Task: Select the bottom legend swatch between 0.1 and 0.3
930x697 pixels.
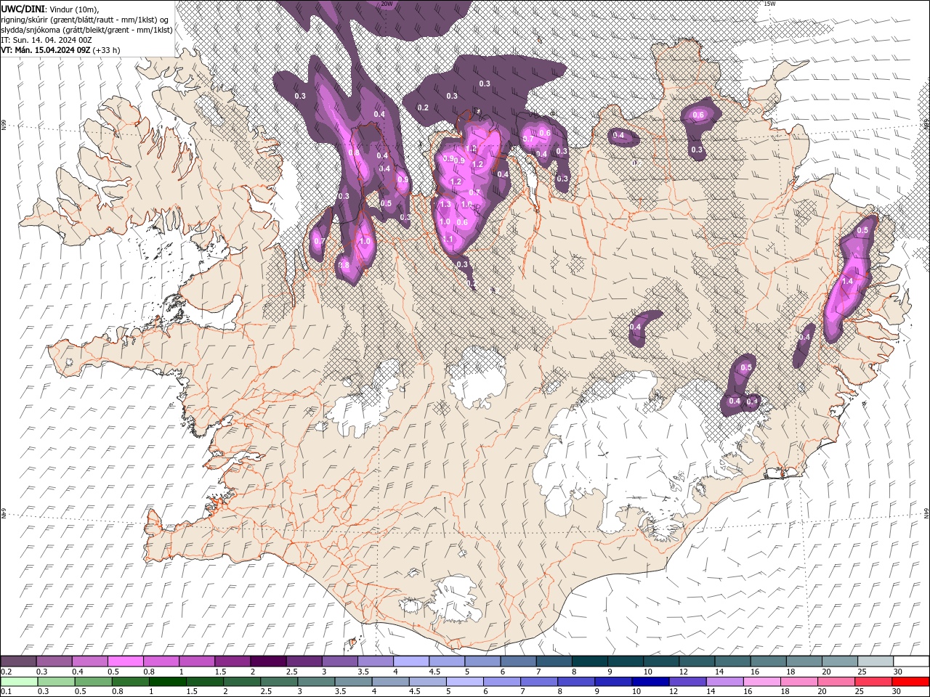Action: tap(19, 682)
